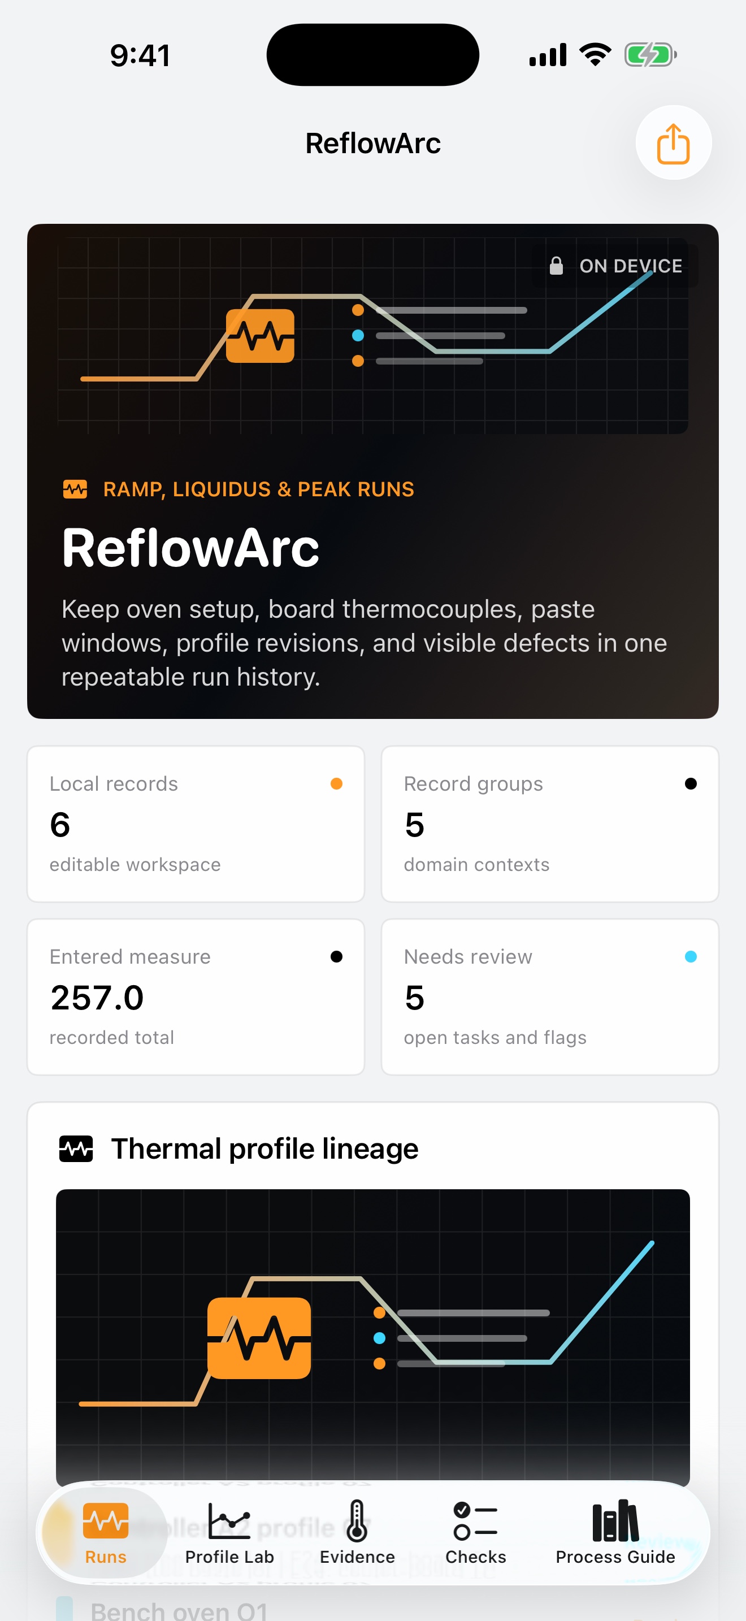The image size is (746, 1621).
Task: Tap the large ReflowArc hero heading
Action: coord(190,548)
